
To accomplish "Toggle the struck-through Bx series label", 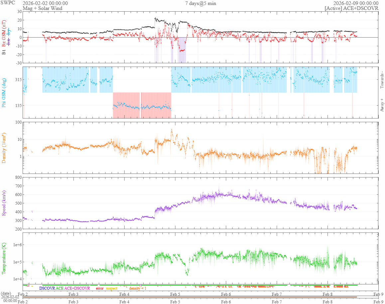I will tap(9, 42).
